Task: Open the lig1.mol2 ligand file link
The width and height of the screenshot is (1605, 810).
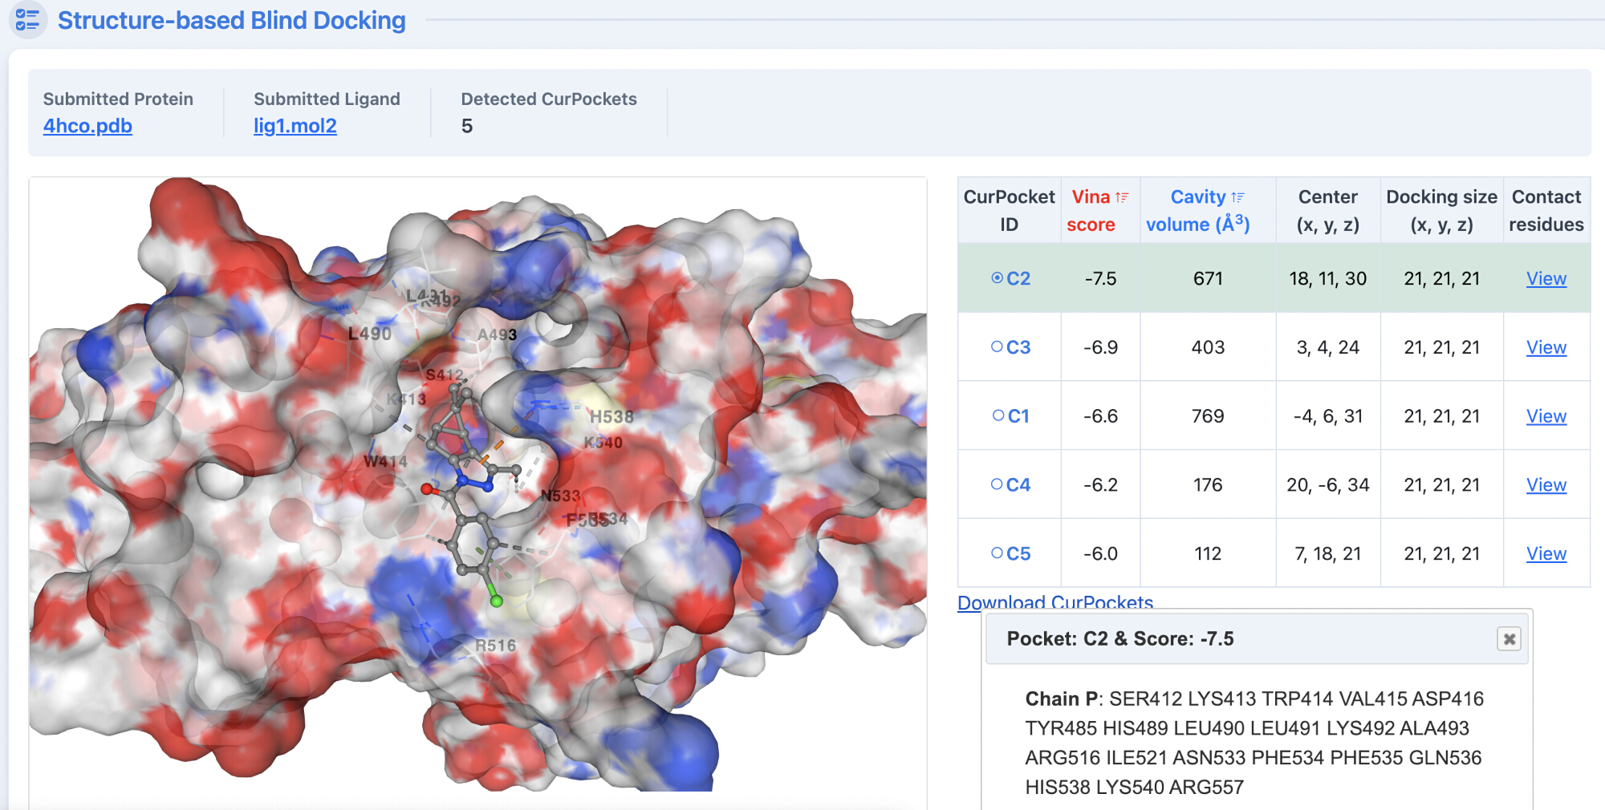Action: pos(295,126)
